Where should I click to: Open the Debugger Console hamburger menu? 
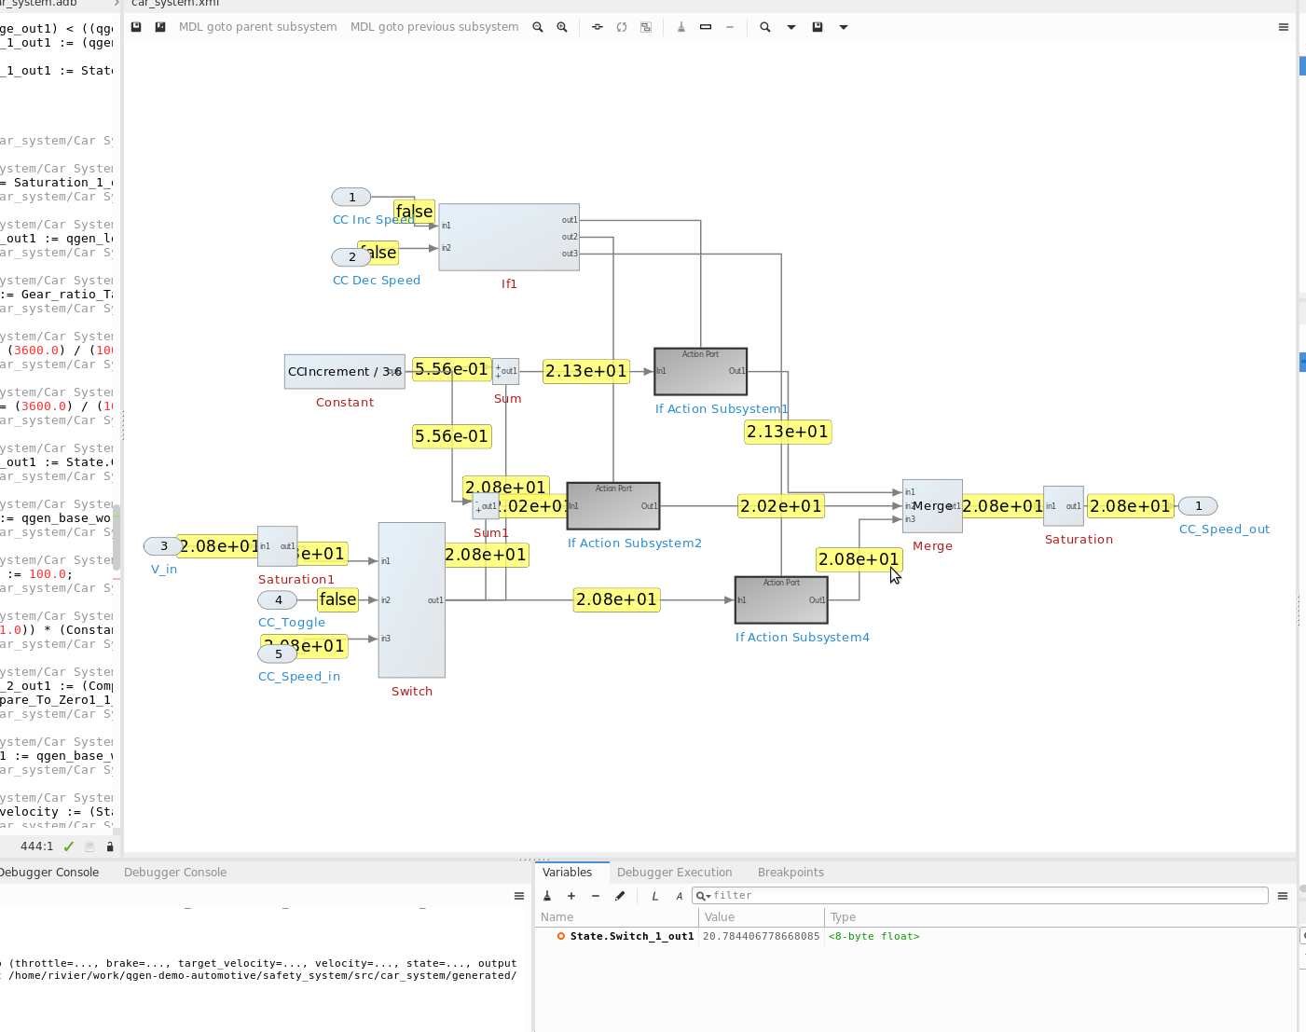519,896
